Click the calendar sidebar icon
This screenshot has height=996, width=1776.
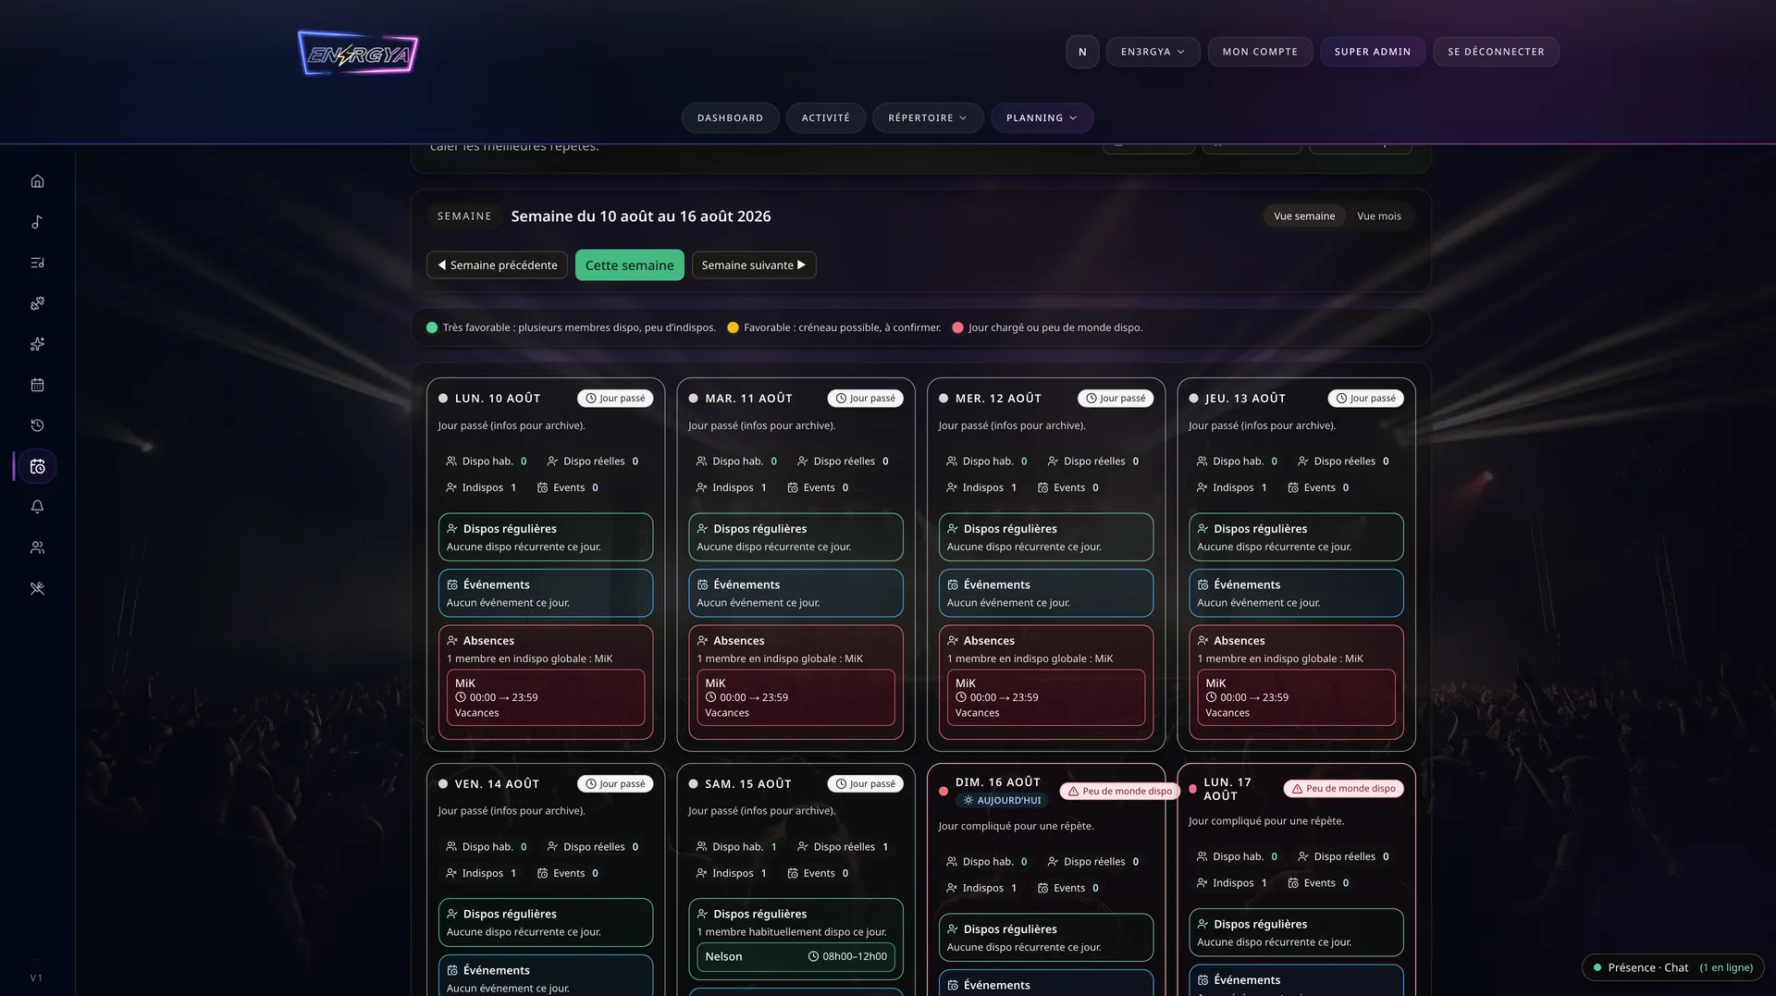[37, 385]
